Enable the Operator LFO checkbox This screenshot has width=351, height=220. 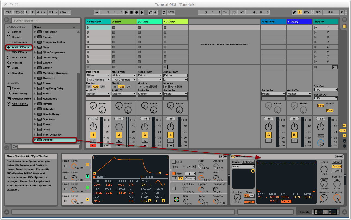[174, 162]
